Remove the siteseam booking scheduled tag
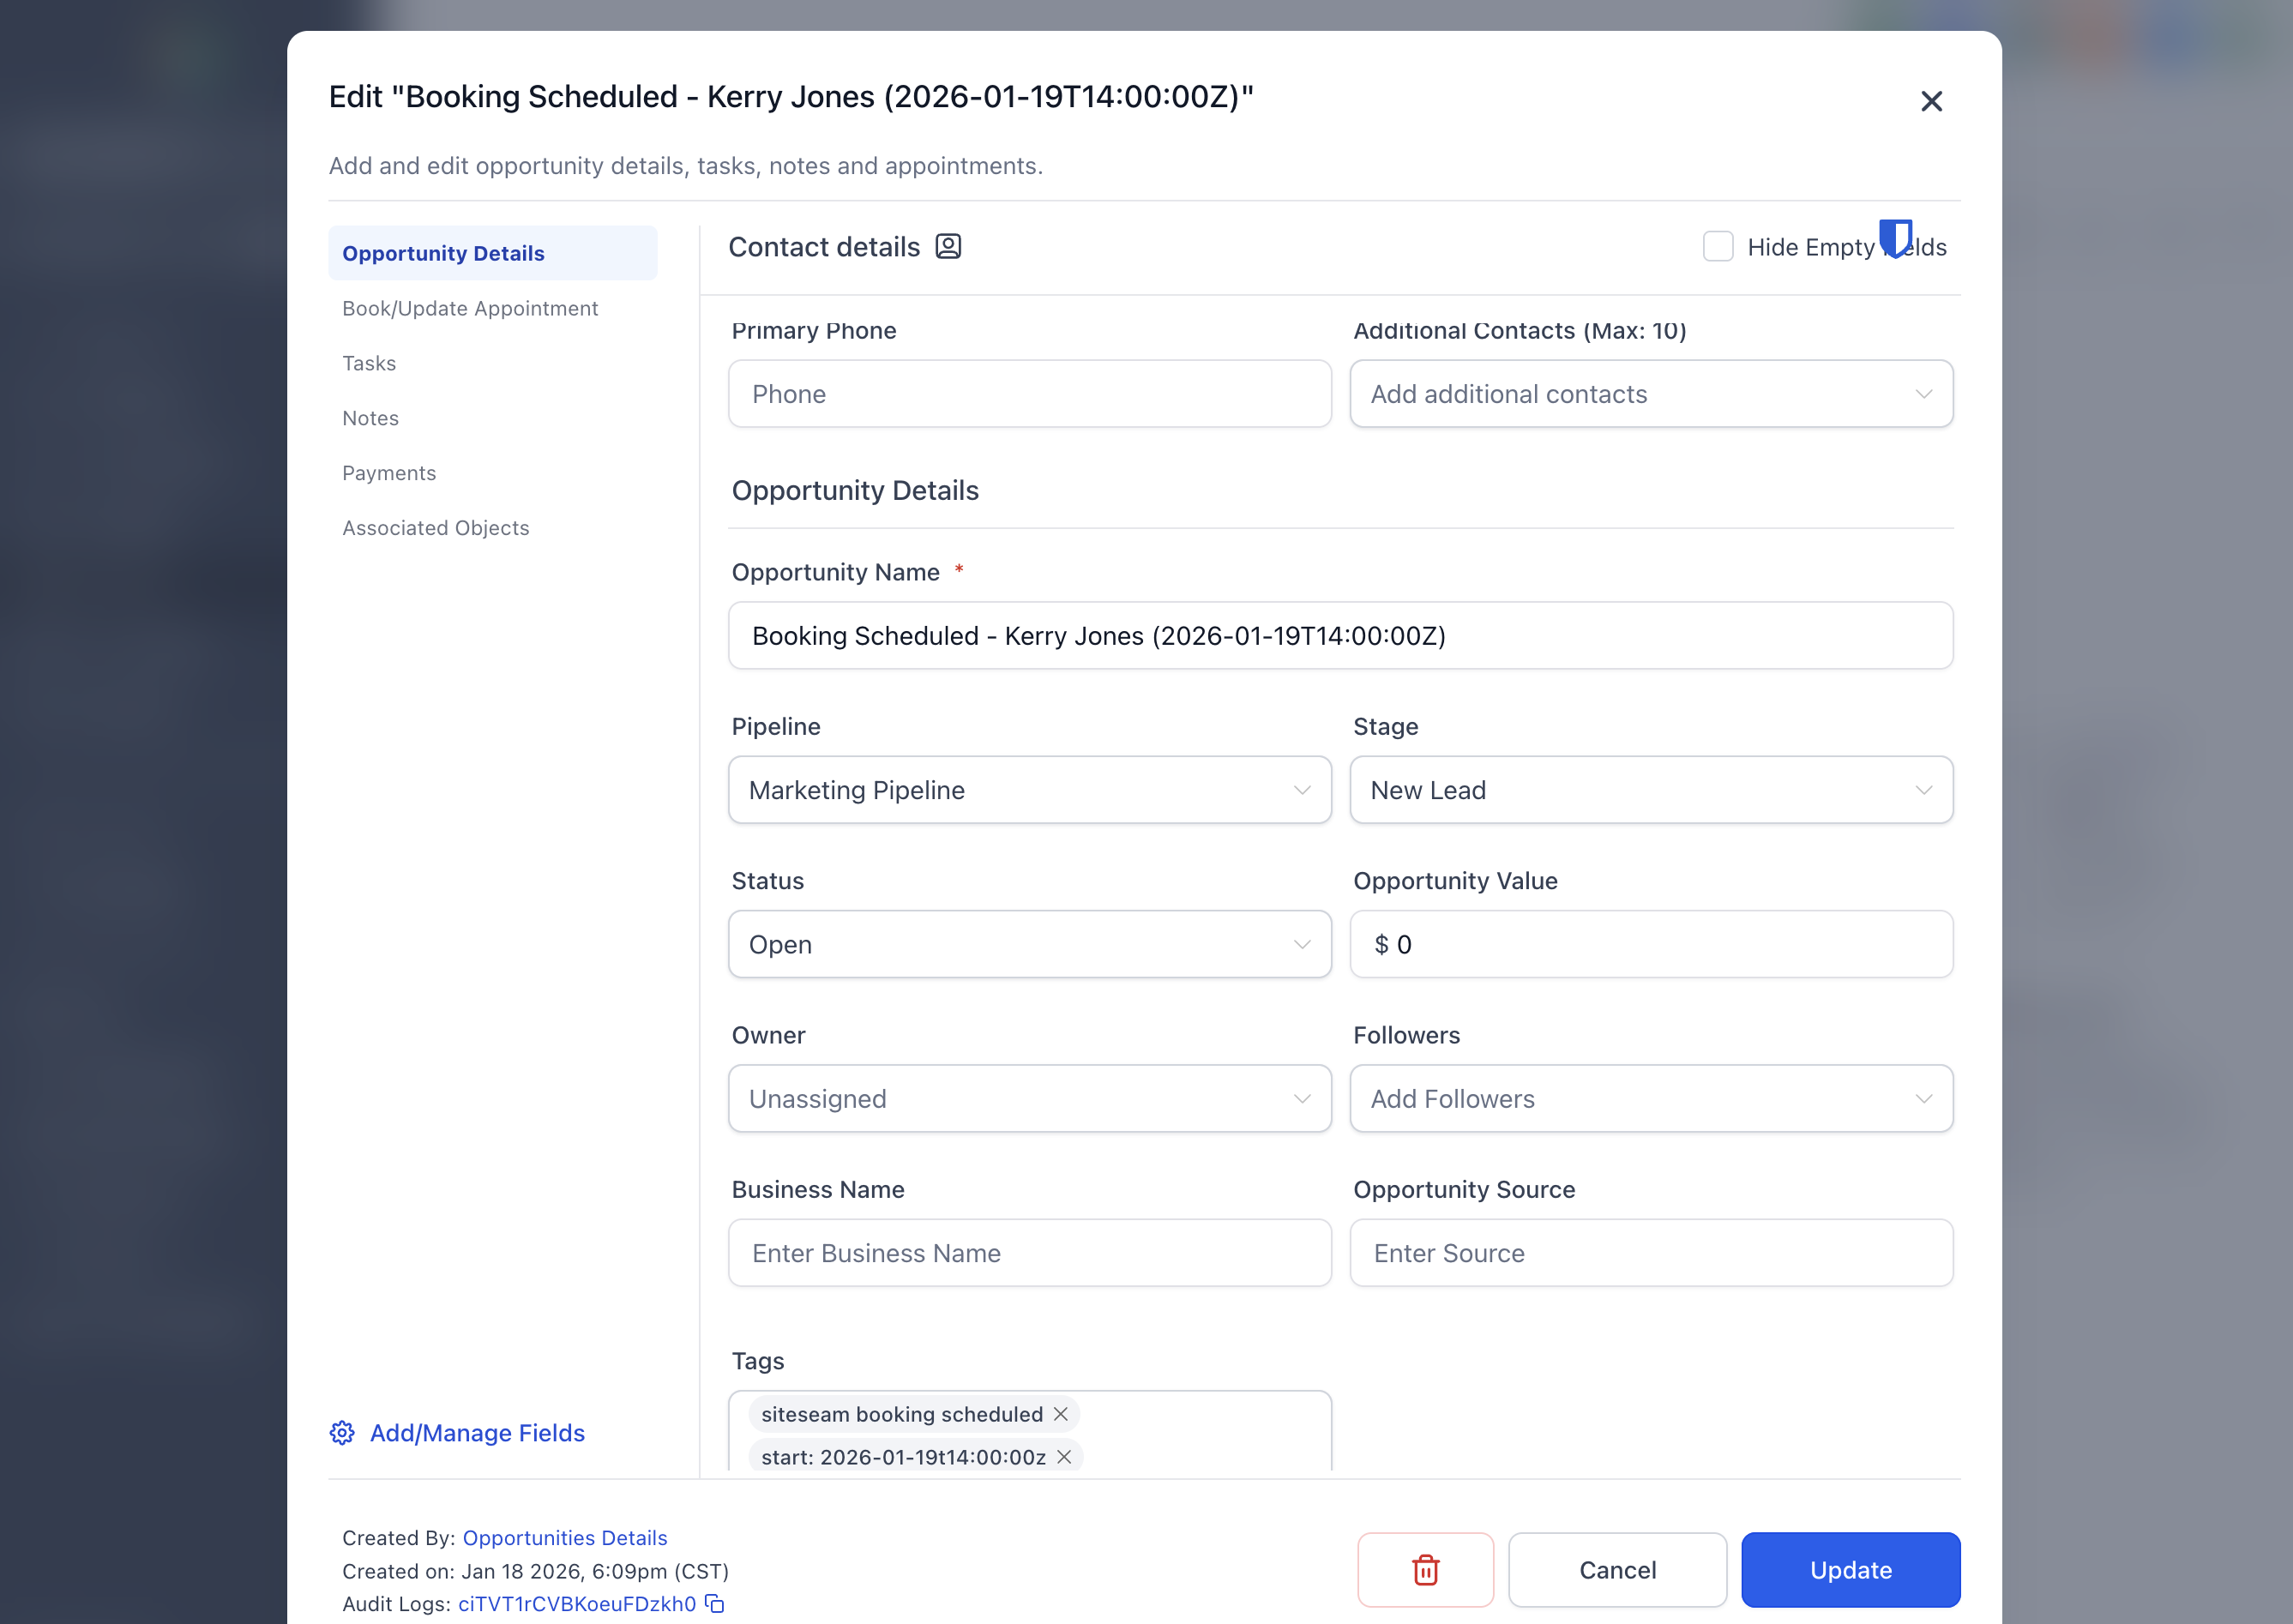Screen dimensions: 2293x1624 pos(1061,1414)
